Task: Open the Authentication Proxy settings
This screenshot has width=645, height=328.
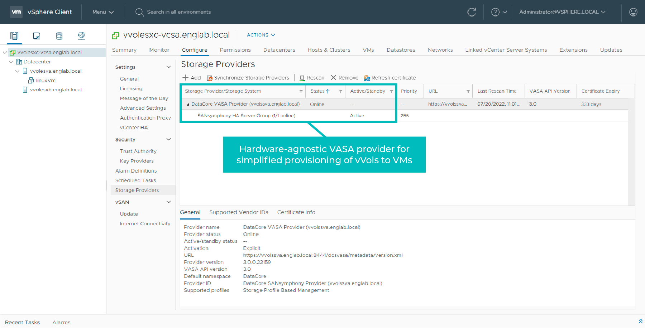Action: click(145, 118)
